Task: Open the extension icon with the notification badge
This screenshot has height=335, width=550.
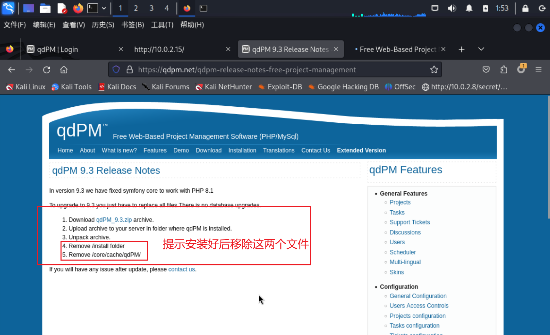Action: point(521,69)
